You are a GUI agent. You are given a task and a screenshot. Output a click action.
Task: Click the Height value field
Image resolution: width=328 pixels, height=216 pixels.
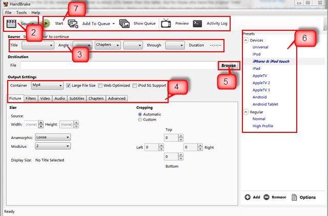67,125
